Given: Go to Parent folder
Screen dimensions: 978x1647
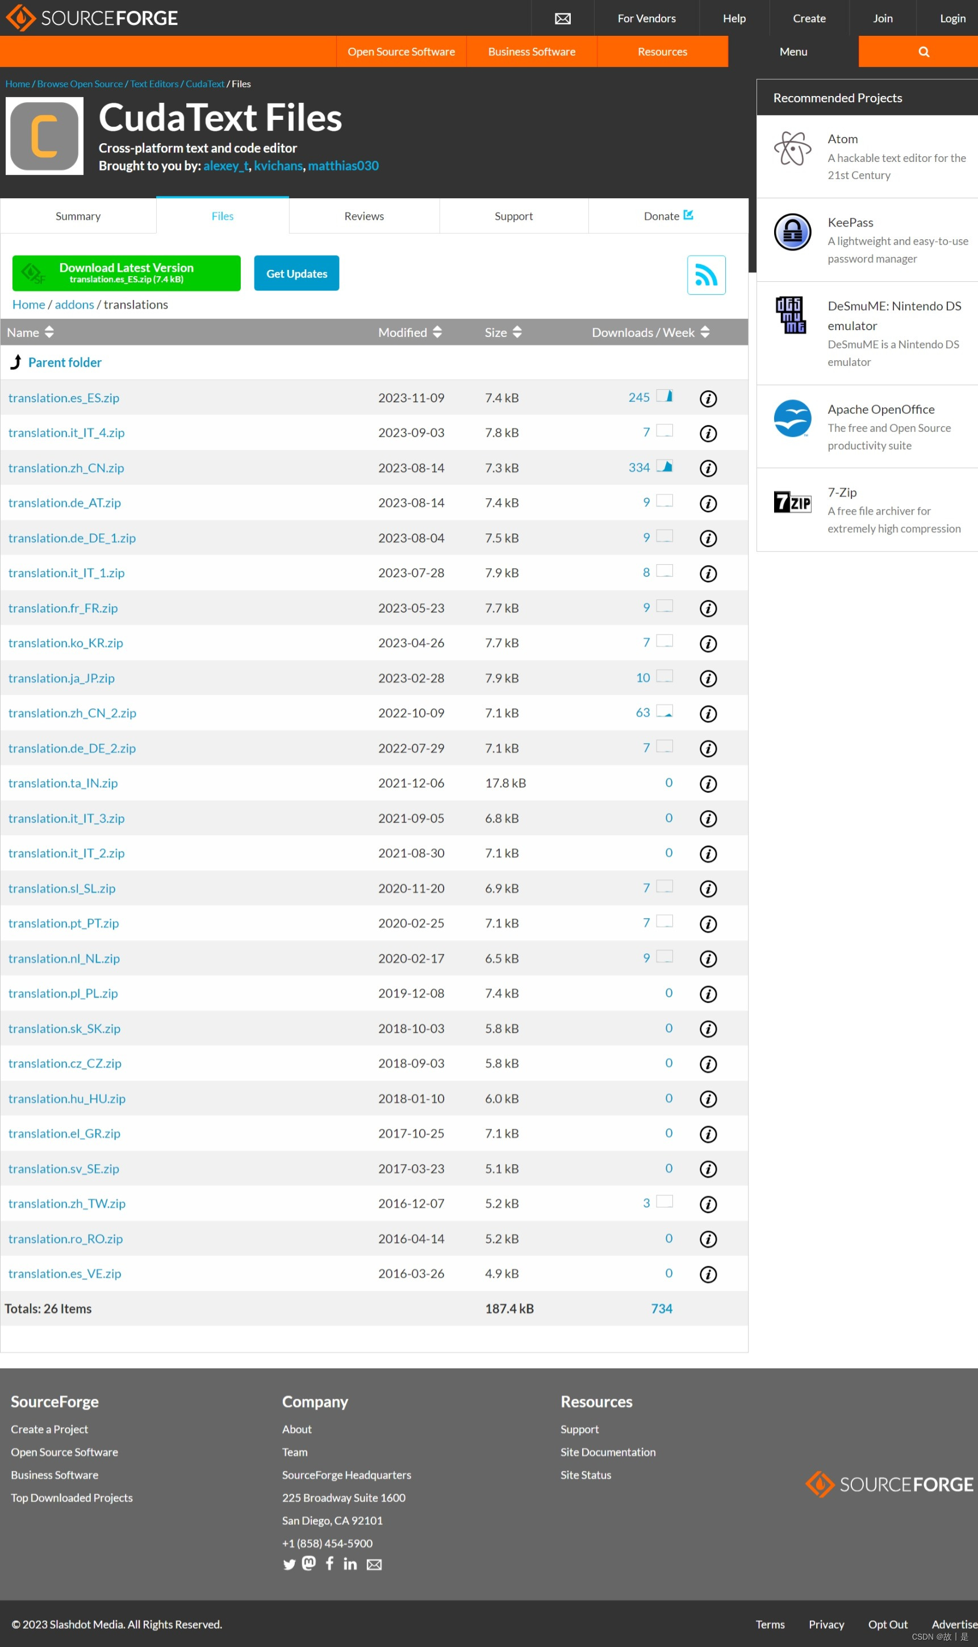Looking at the screenshot, I should pyautogui.click(x=65, y=362).
